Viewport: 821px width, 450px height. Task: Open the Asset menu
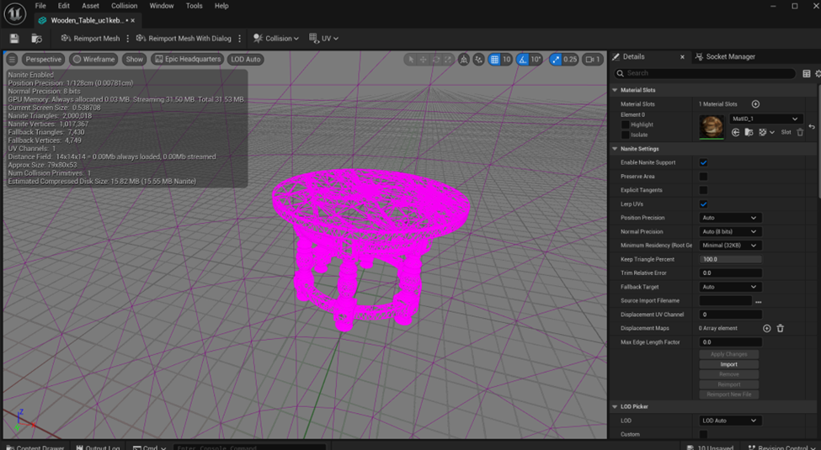[x=90, y=6]
